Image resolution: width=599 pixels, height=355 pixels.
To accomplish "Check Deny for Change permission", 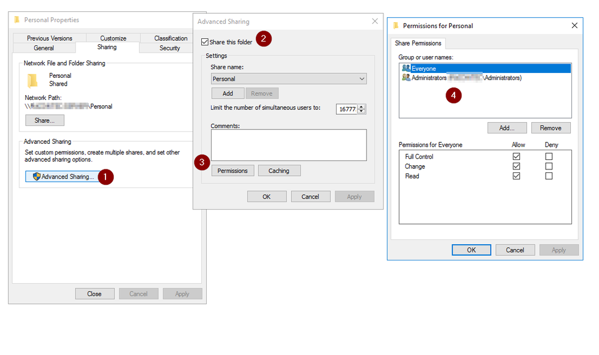I will coord(549,166).
